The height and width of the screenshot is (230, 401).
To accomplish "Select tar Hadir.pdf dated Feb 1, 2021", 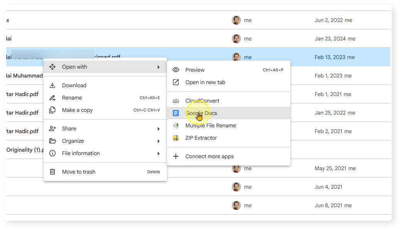I will coord(22,94).
